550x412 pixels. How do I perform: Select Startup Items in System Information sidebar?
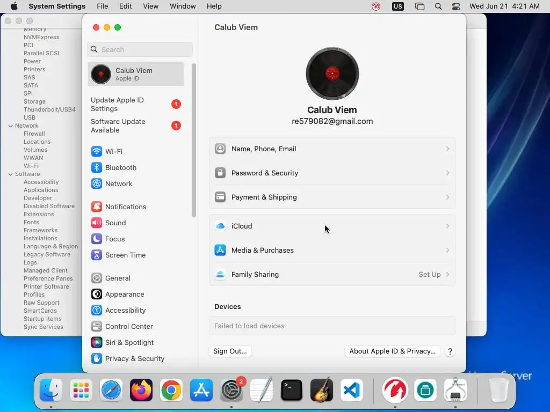[42, 319]
